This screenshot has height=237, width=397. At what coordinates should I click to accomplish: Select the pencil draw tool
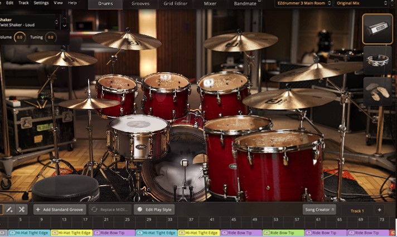pyautogui.click(x=8, y=210)
